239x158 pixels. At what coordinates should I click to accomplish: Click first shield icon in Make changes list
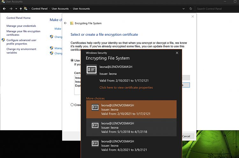pyautogui.click(x=52, y=37)
